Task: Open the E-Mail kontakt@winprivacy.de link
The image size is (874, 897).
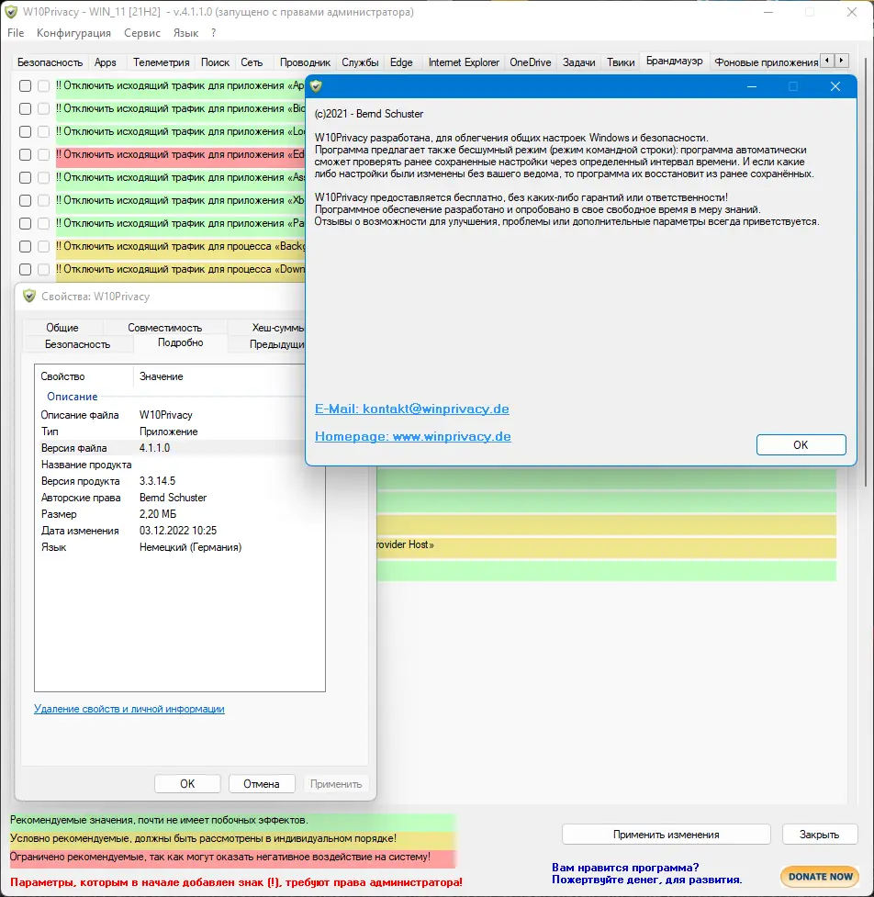Action: (412, 409)
